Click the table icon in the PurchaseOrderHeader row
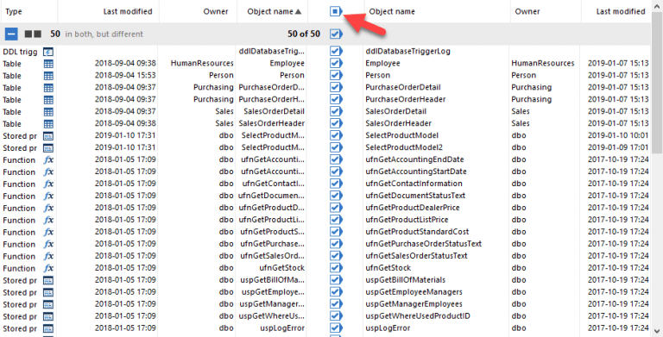 [x=48, y=100]
